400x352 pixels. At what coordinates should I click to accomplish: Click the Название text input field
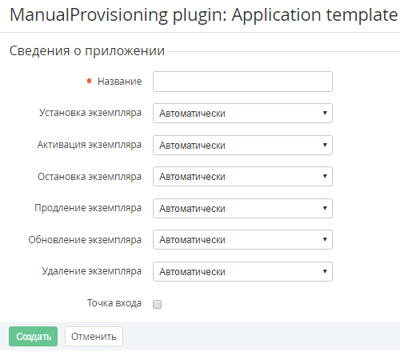(x=242, y=82)
